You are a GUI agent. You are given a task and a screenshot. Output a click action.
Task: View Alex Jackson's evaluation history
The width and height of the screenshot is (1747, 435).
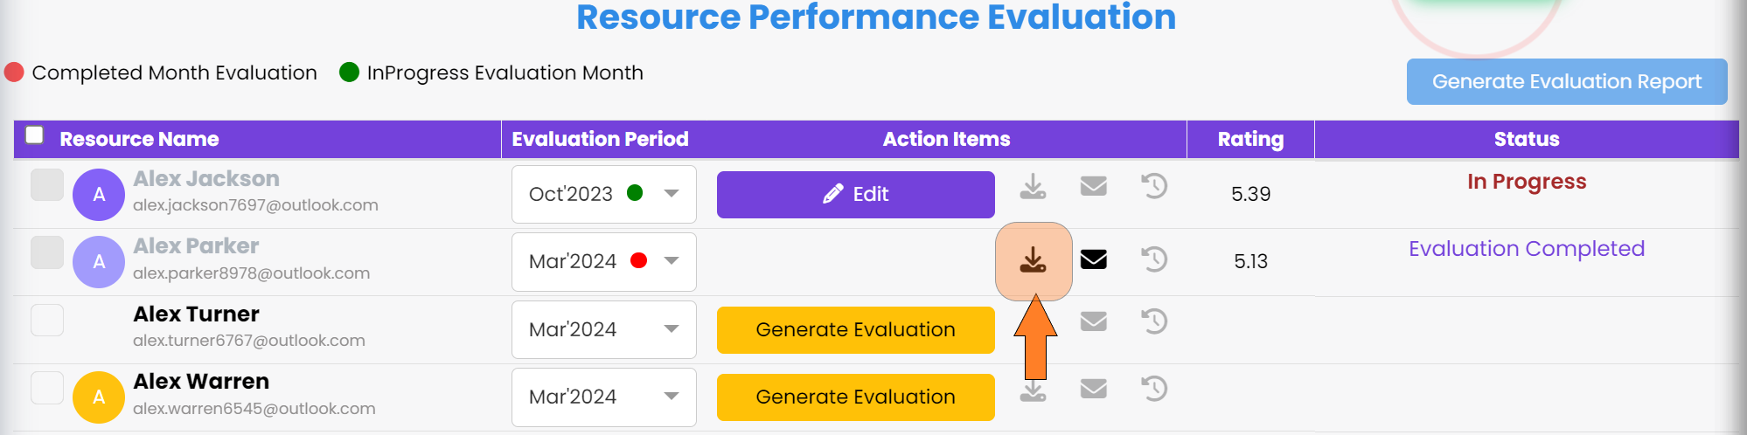click(1154, 186)
